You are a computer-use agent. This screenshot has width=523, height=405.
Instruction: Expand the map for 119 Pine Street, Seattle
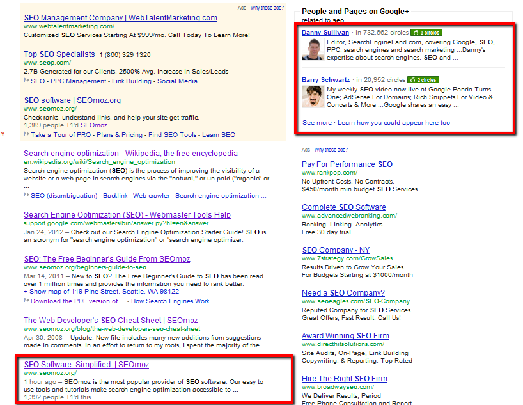pyautogui.click(x=102, y=292)
